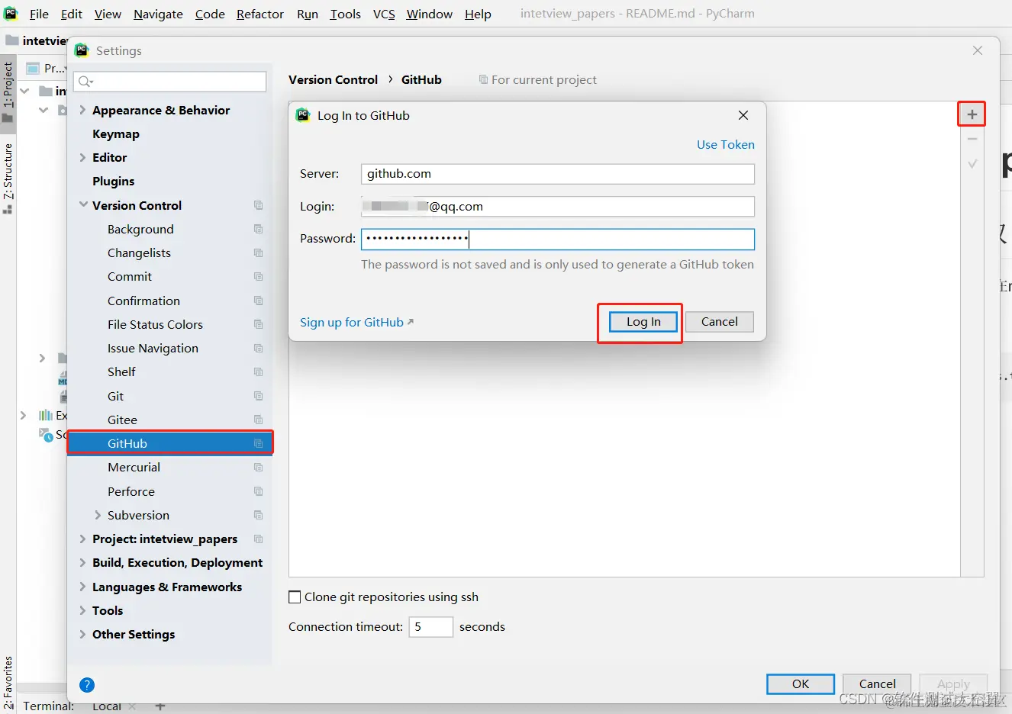The height and width of the screenshot is (714, 1012).
Task: Click project-level icon beside Gitee row
Action: 258,420
